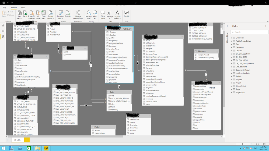Viewport: 269px width, 151px height.
Task: Open the Help ribbon tab
Action: point(23,8)
